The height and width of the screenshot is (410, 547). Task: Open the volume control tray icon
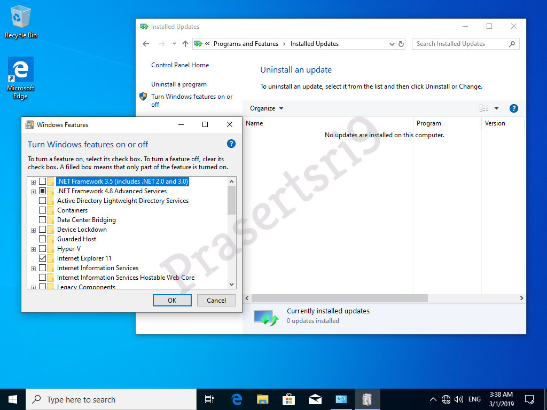tap(459, 399)
